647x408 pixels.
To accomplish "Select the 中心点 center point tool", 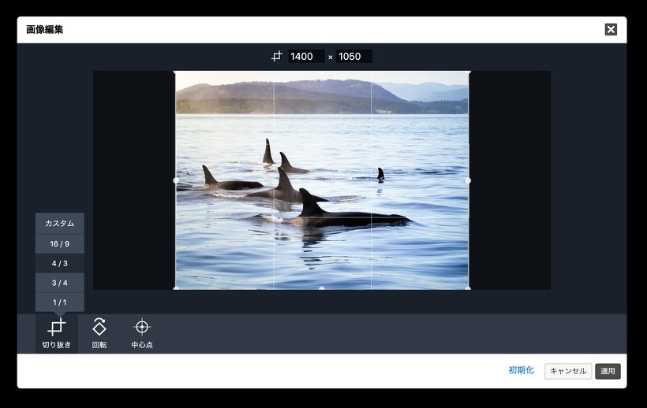I will [142, 333].
